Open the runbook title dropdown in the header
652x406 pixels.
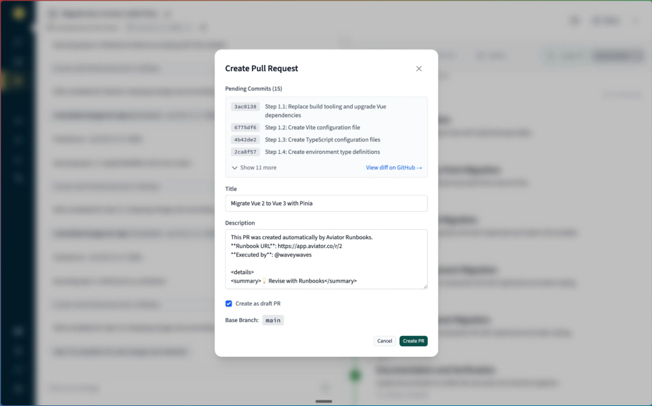167,12
